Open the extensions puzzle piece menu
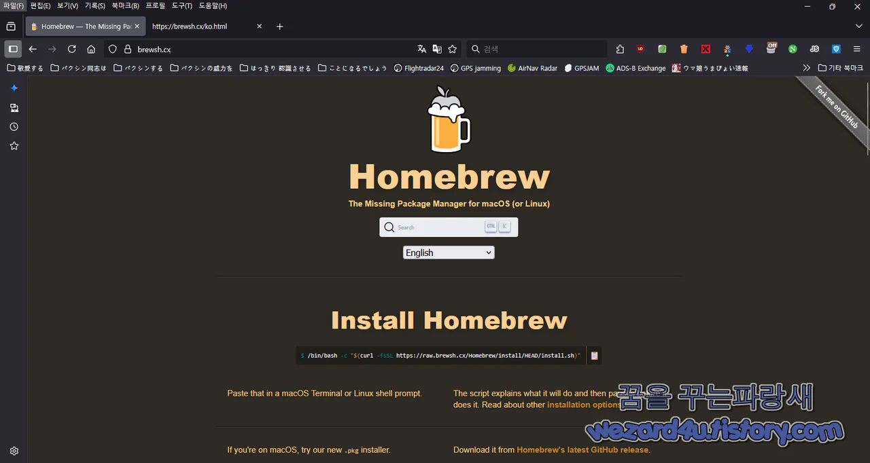This screenshot has height=463, width=870. [620, 49]
